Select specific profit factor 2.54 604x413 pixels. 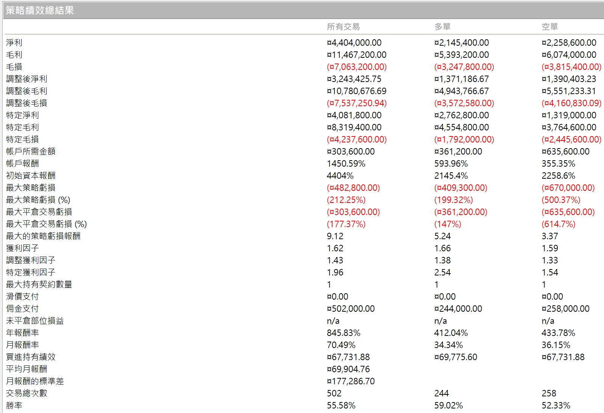[443, 272]
